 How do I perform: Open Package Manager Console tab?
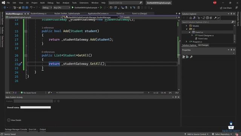tap(16, 129)
